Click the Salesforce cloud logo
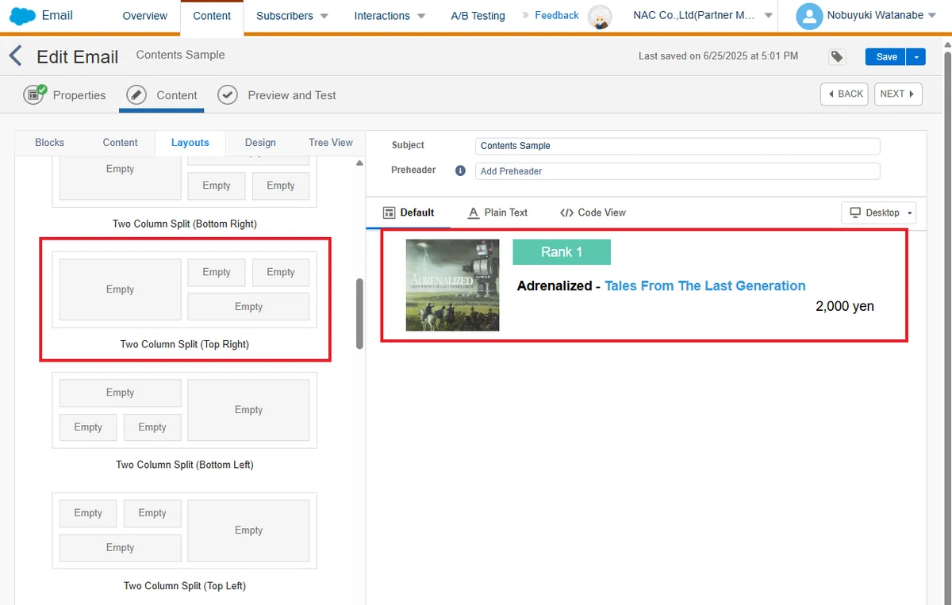This screenshot has width=952, height=605. pyautogui.click(x=22, y=15)
